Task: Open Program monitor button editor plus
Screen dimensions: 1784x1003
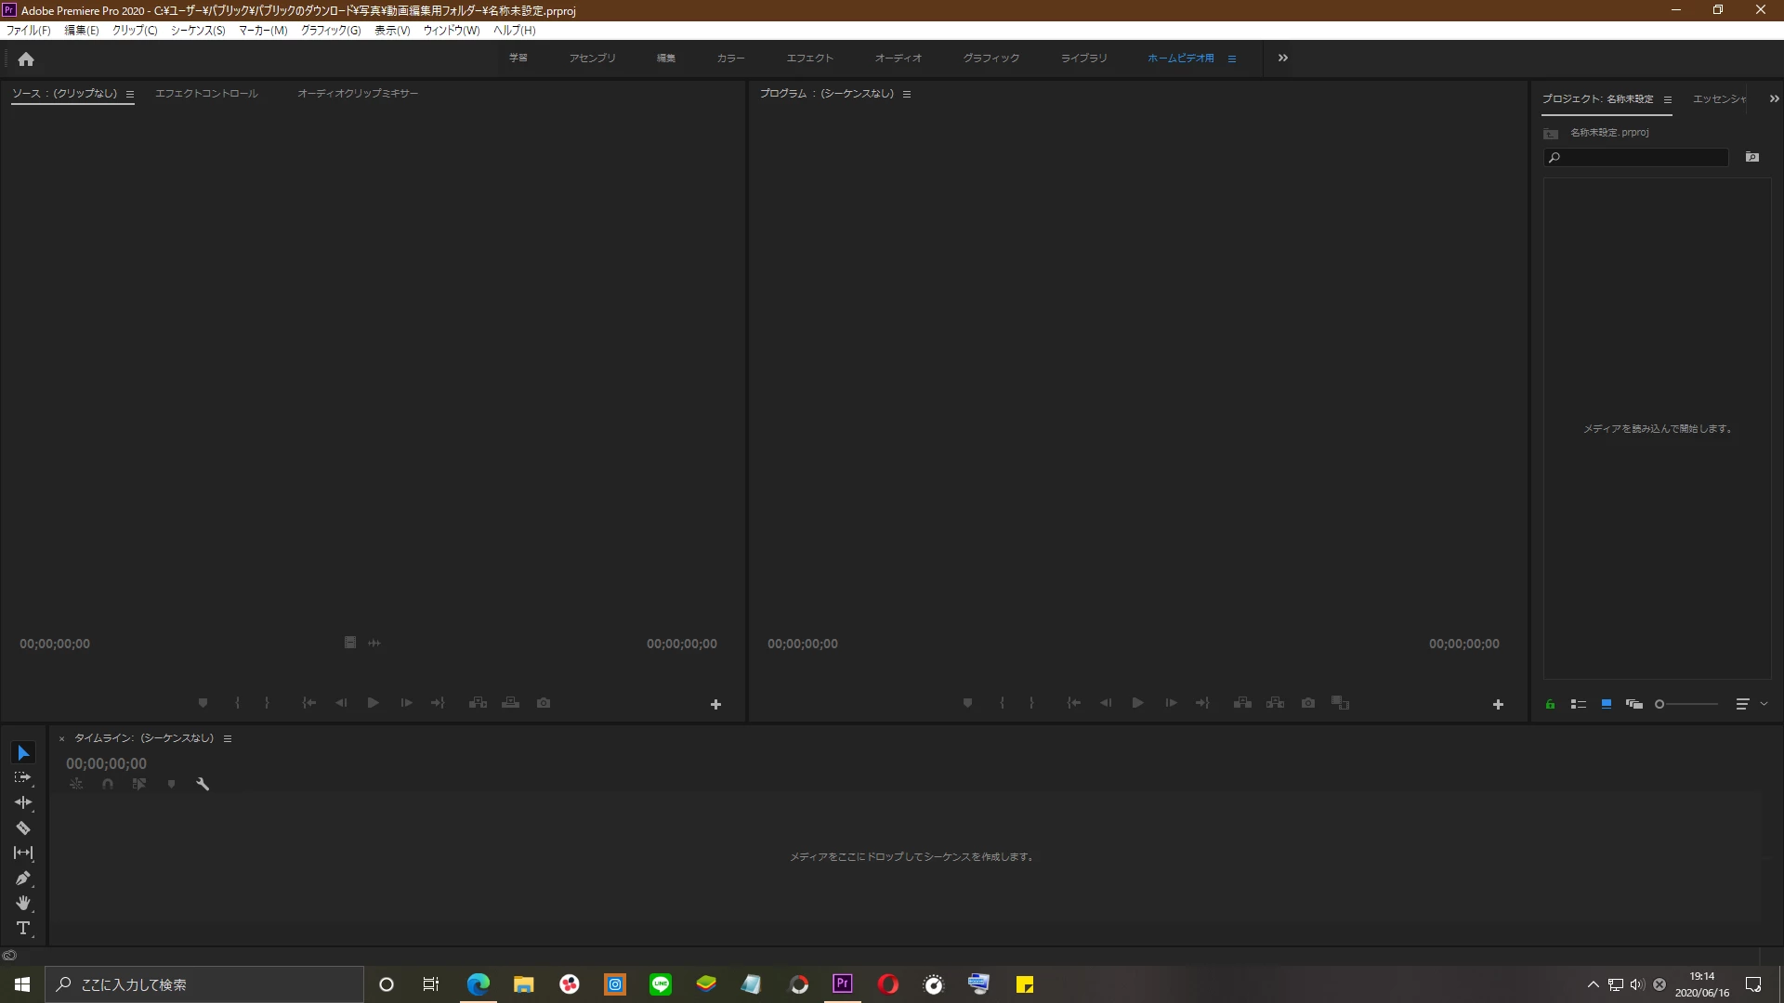Action: coord(1498,705)
